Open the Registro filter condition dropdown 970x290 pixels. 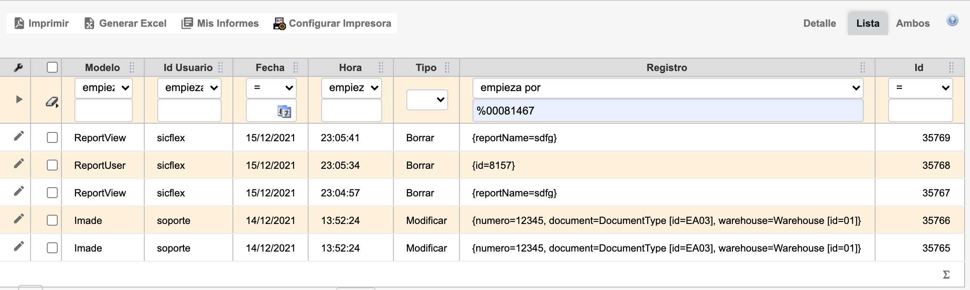tap(668, 88)
